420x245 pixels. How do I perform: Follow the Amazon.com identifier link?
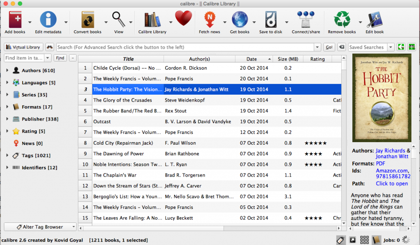point(393,171)
